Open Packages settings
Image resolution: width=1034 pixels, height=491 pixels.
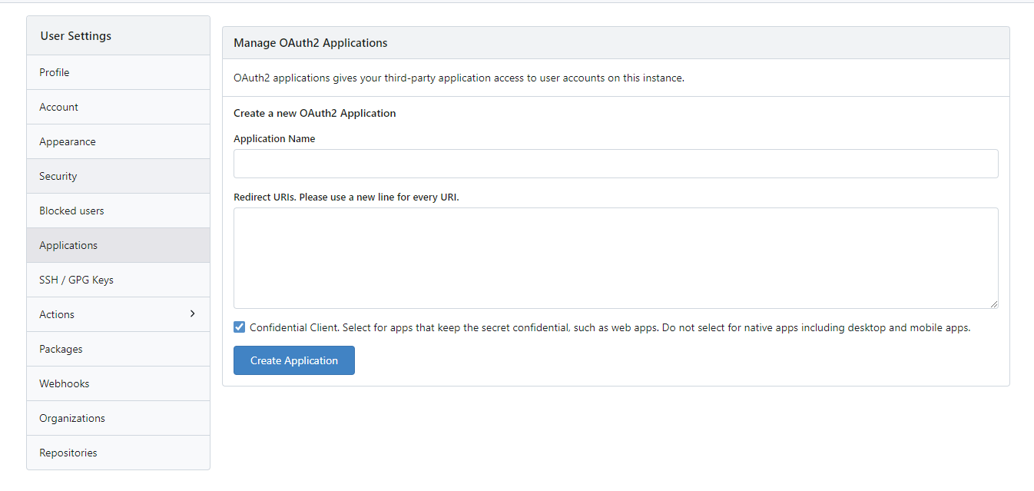click(61, 349)
